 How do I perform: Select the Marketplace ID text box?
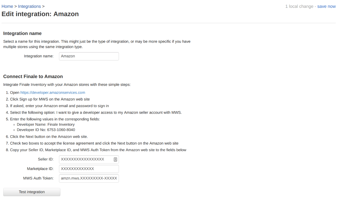(x=89, y=169)
